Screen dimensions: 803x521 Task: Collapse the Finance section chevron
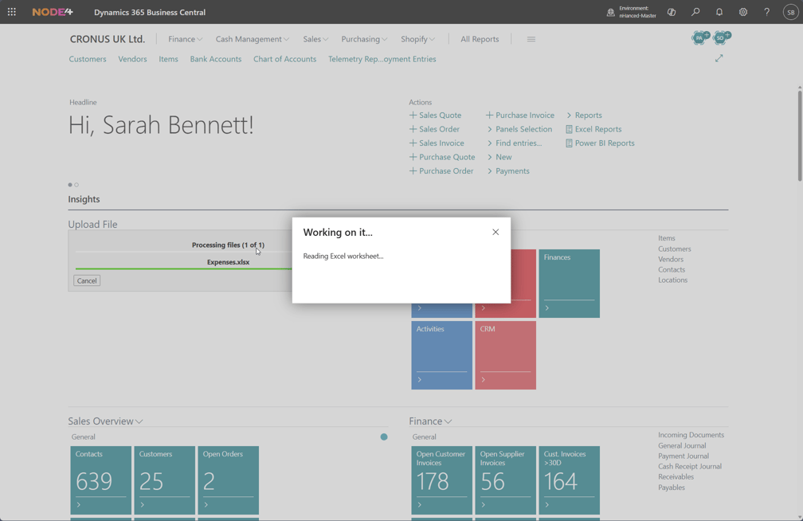point(448,421)
